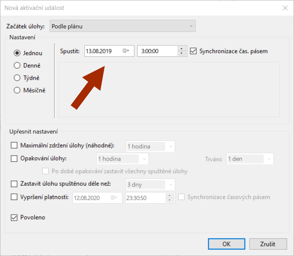Check Synchronizace časových pásem for expiration
This screenshot has height=256, width=294.
181,197
